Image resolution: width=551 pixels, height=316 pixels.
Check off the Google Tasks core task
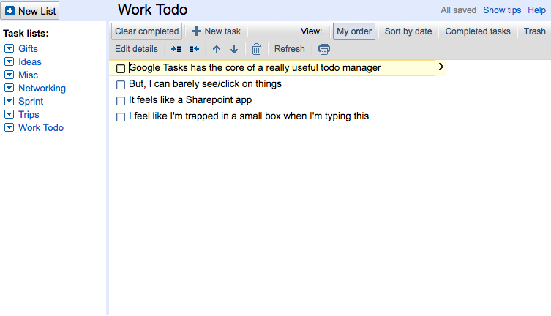(x=121, y=68)
